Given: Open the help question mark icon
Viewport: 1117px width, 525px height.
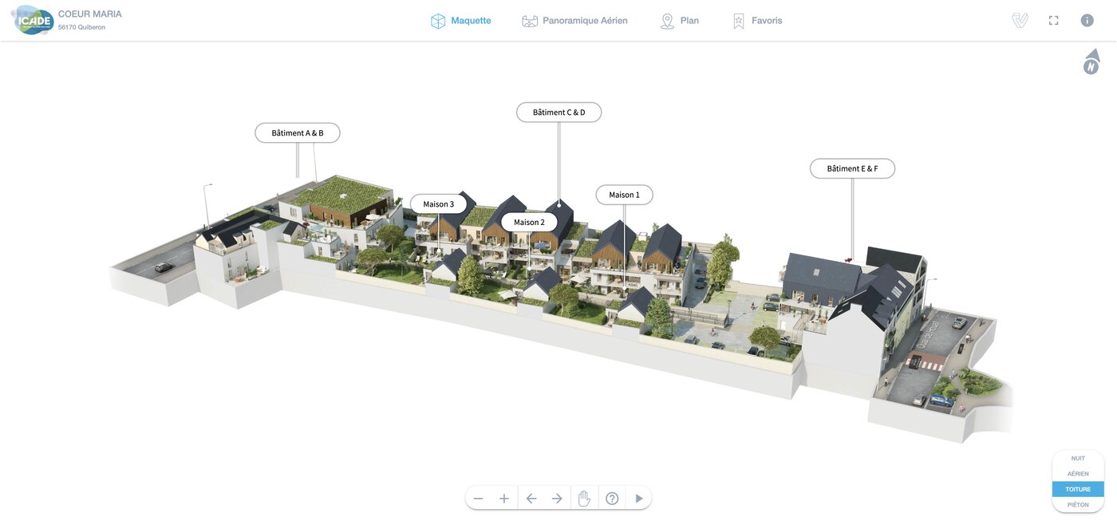Looking at the screenshot, I should pos(612,499).
